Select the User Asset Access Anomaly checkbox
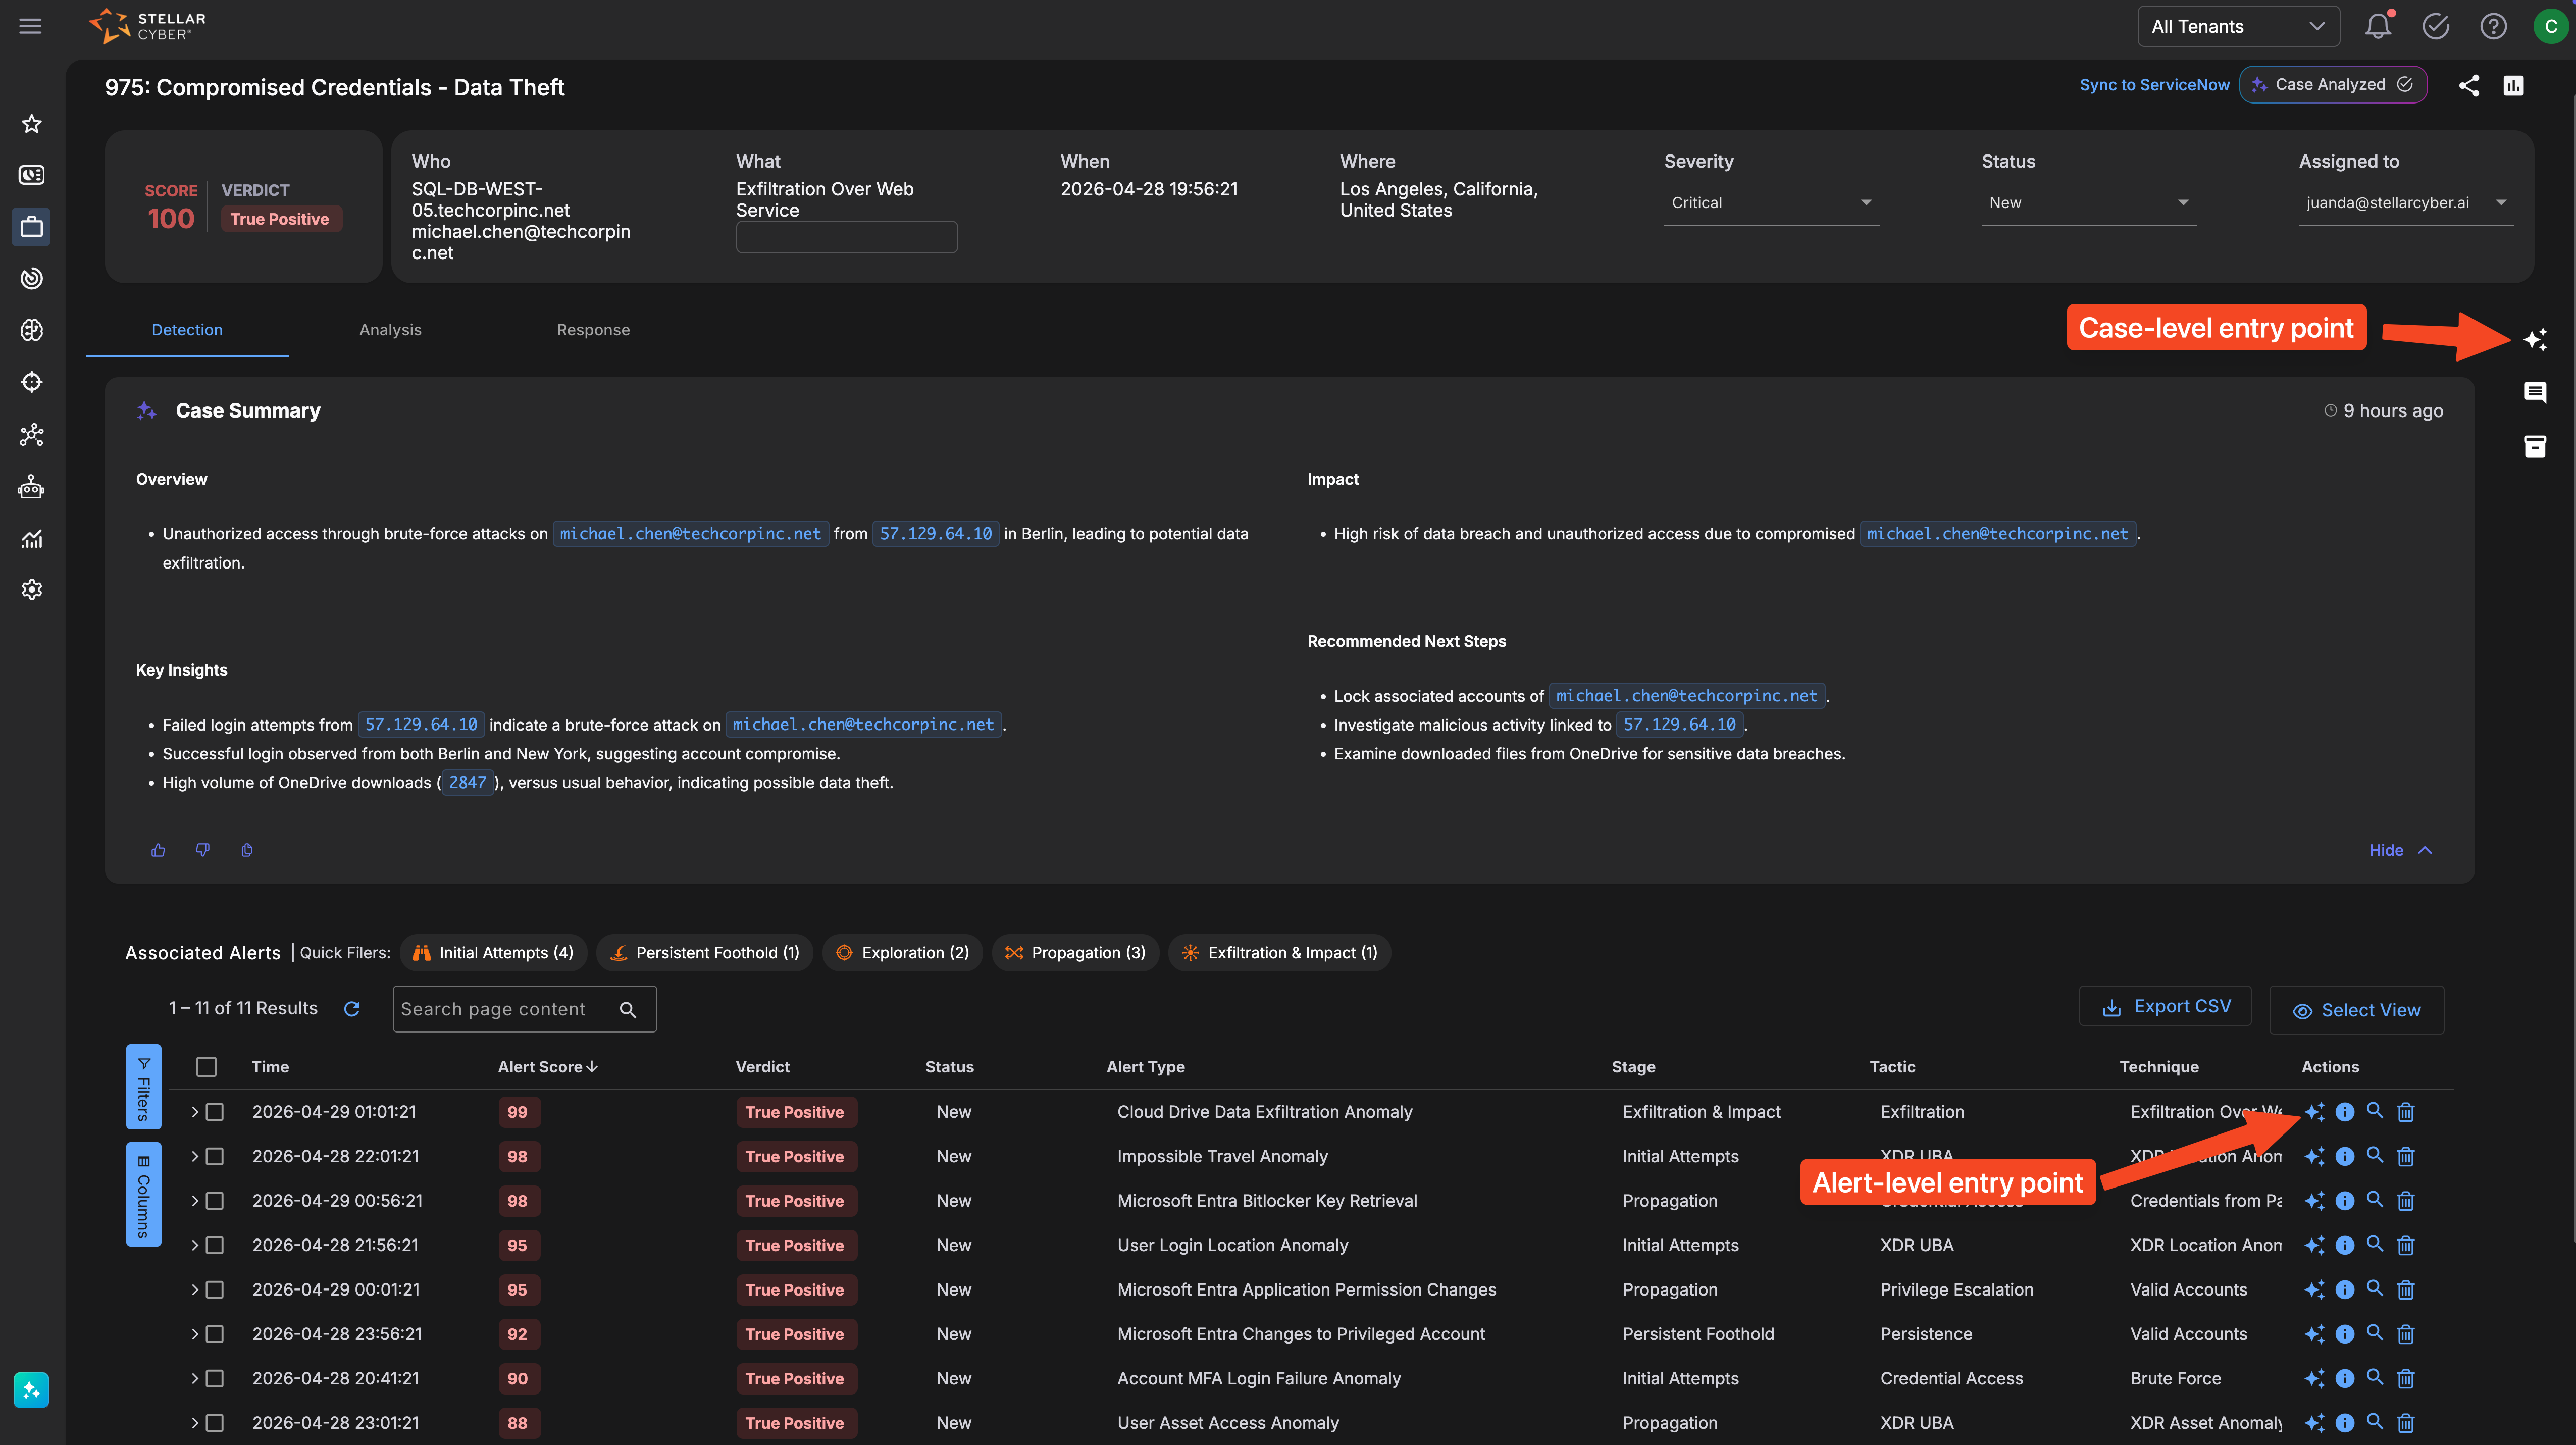Screen dimensions: 2576x1445 click(215, 1423)
